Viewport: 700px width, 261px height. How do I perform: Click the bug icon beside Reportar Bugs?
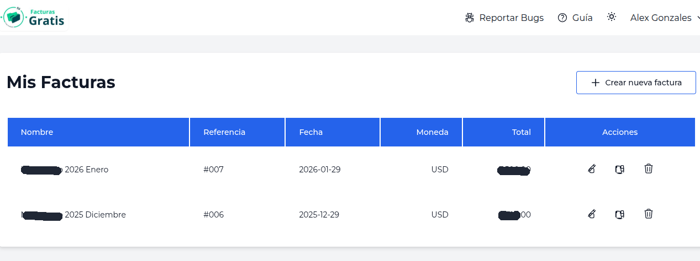coord(470,18)
